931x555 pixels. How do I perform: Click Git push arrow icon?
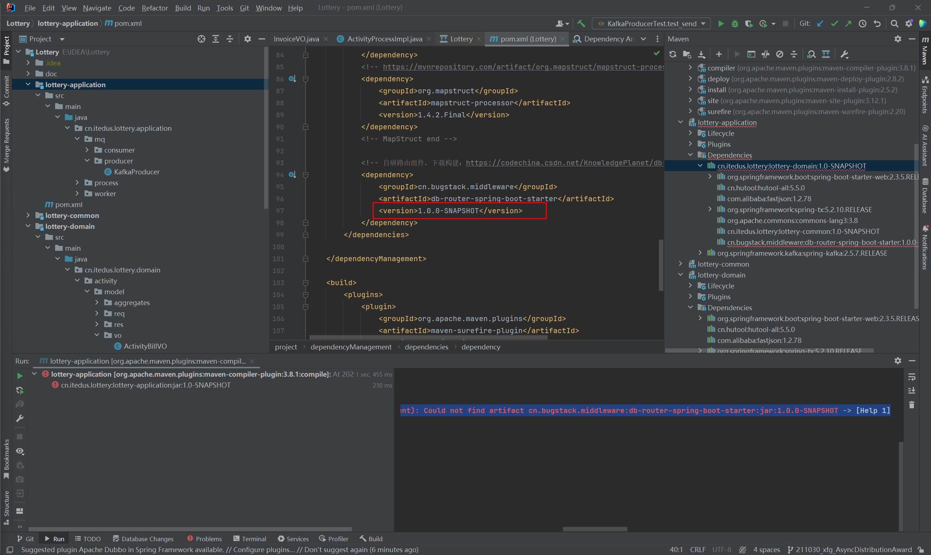848,24
